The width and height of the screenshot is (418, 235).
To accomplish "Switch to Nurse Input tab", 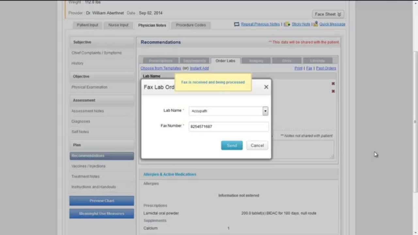I will click(x=118, y=25).
